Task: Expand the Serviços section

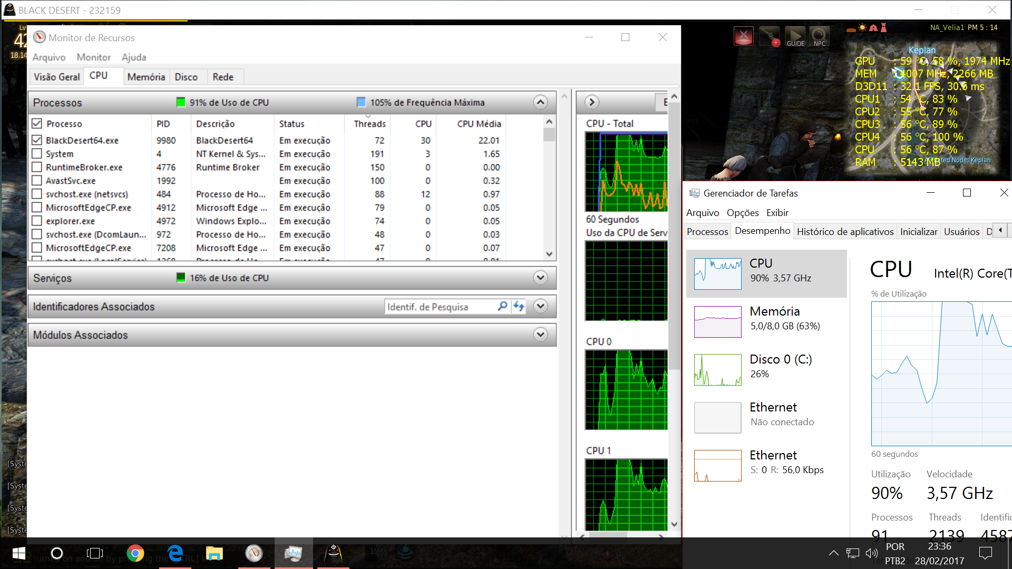Action: (x=540, y=278)
